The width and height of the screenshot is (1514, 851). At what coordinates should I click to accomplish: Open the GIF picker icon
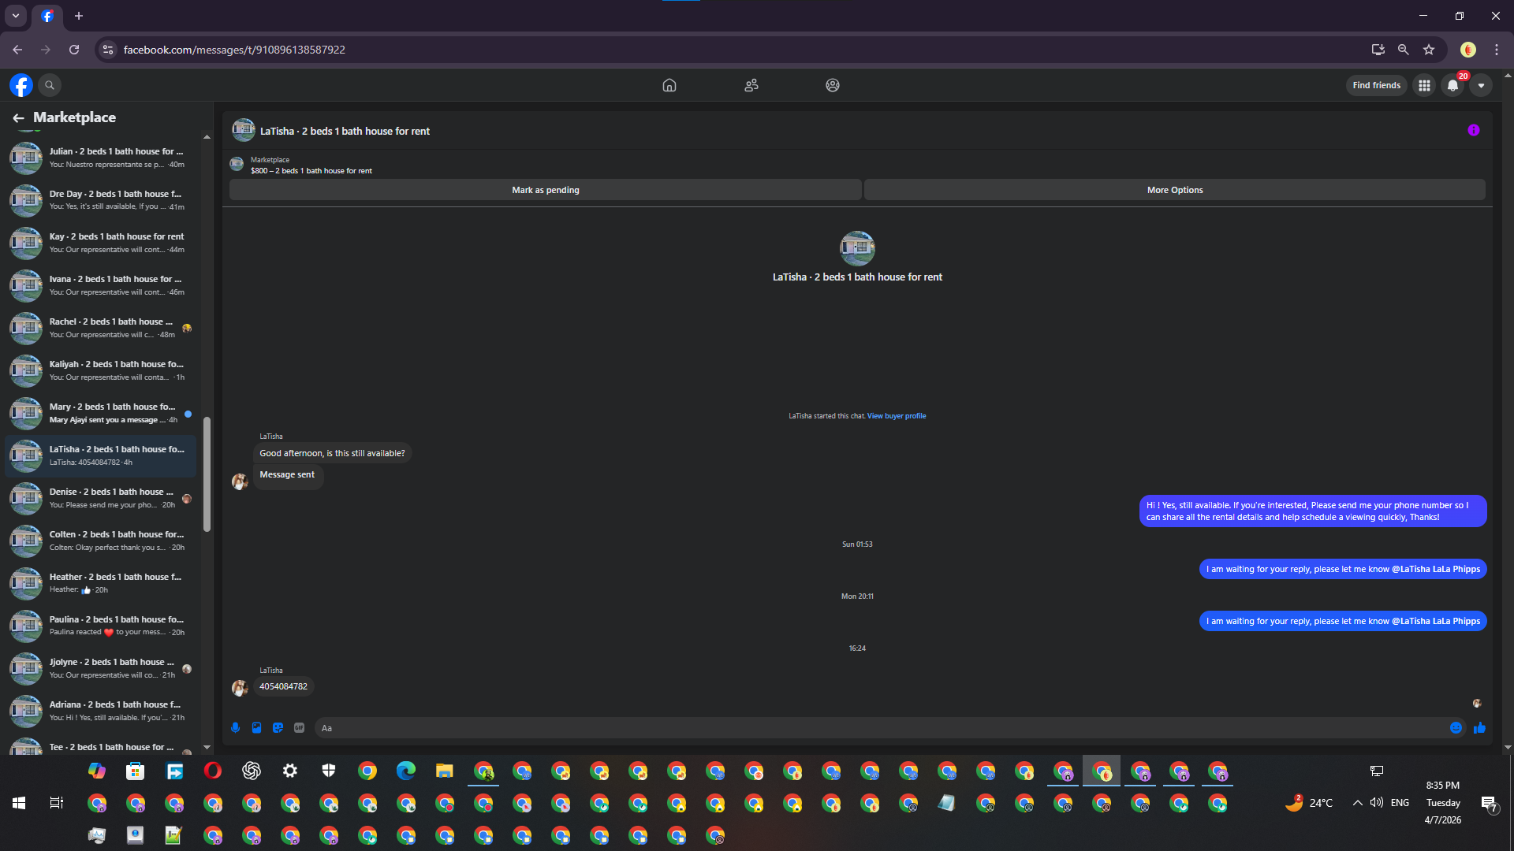point(299,728)
